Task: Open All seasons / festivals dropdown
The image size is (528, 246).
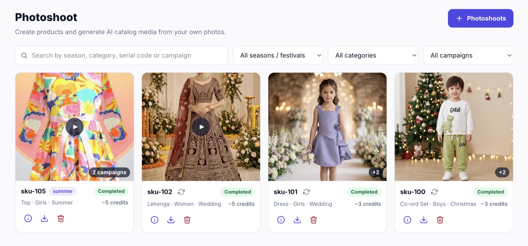Action: point(278,55)
